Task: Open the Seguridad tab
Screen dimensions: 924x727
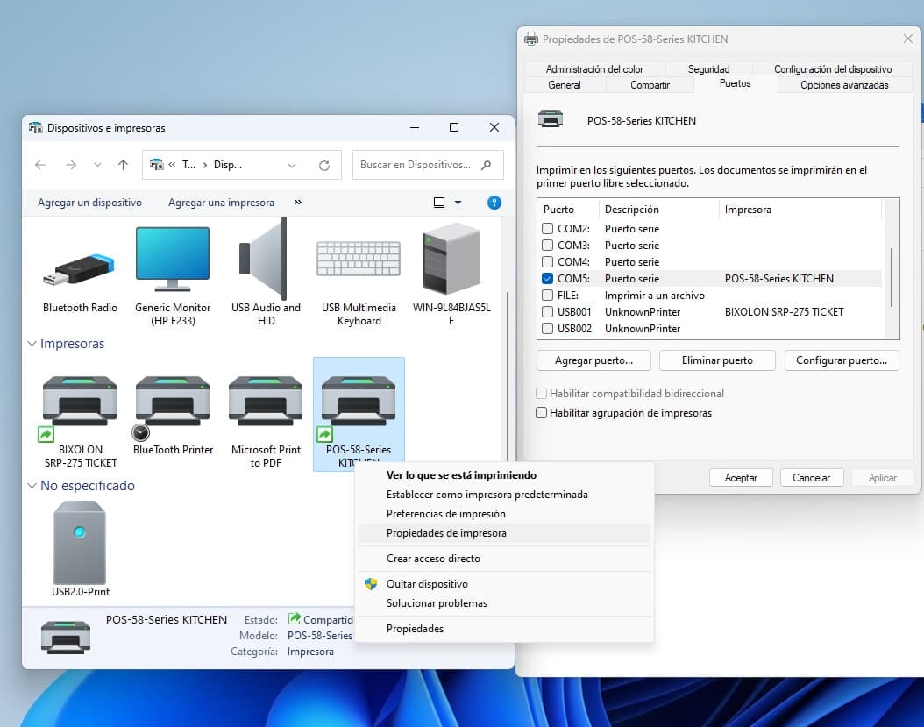Action: pos(708,69)
